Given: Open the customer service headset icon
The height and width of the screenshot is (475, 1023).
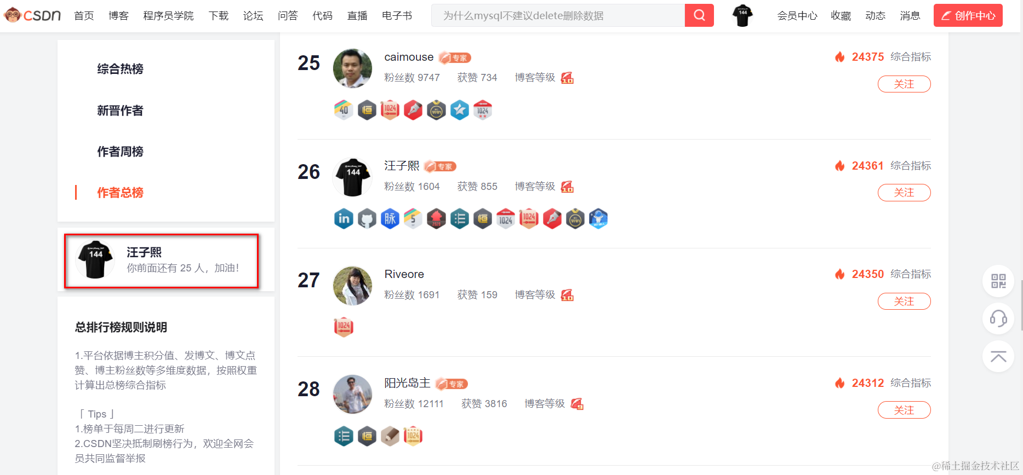Looking at the screenshot, I should 998,318.
